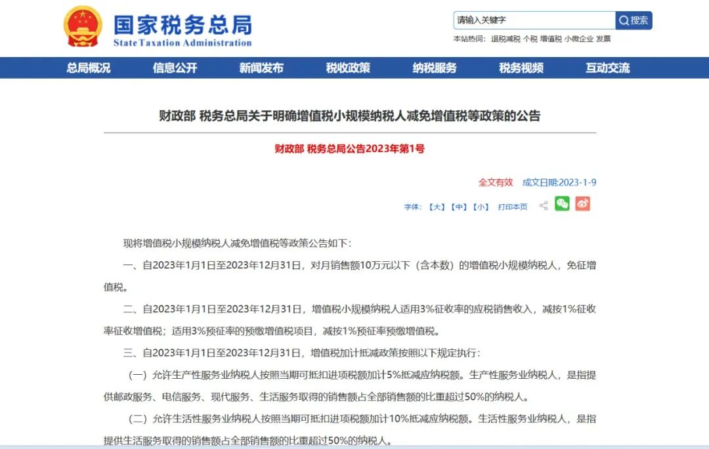Image resolution: width=709 pixels, height=449 pixels.
Task: Open the 互动交流 navigation menu
Action: tap(608, 67)
